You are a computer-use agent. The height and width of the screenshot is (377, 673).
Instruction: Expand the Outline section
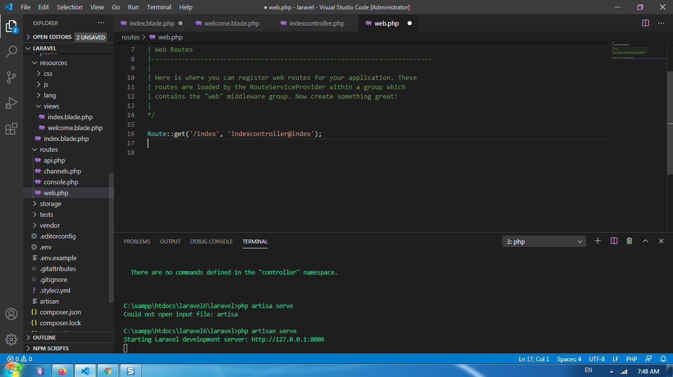click(x=69, y=338)
